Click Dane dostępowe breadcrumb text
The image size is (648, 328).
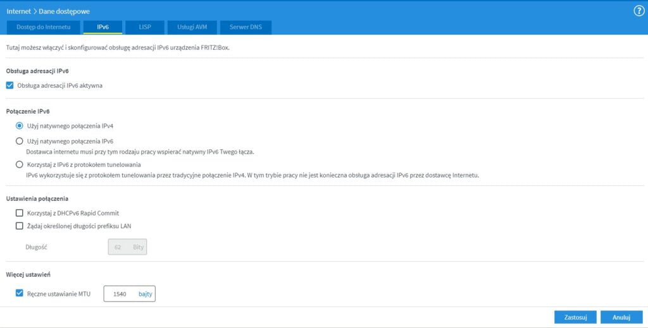(x=64, y=11)
